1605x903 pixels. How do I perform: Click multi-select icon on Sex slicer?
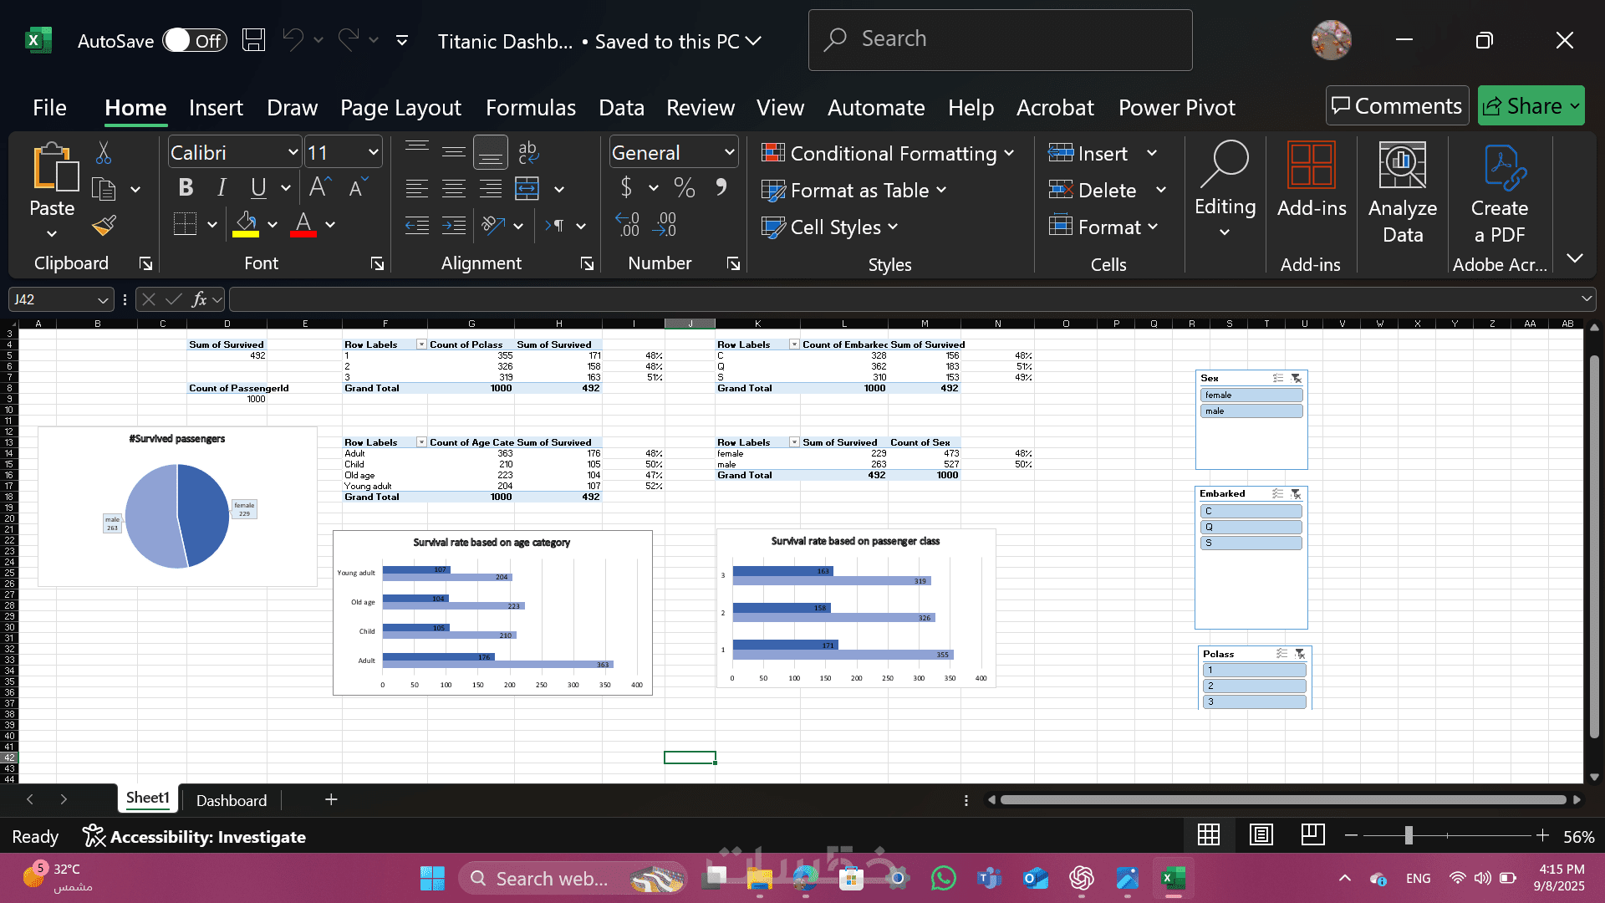pyautogui.click(x=1277, y=379)
